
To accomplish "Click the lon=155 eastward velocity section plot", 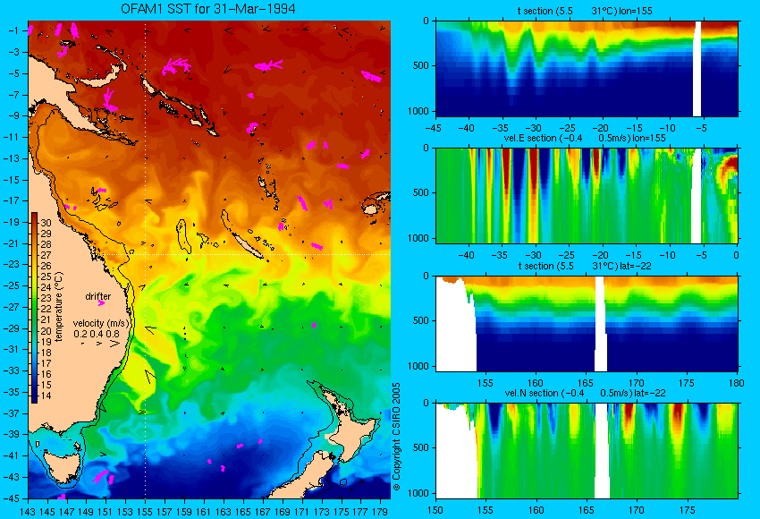I will click(587, 195).
